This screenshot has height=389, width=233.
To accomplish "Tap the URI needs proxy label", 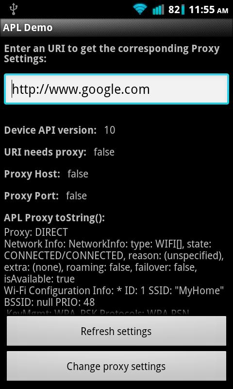I will 45,152.
